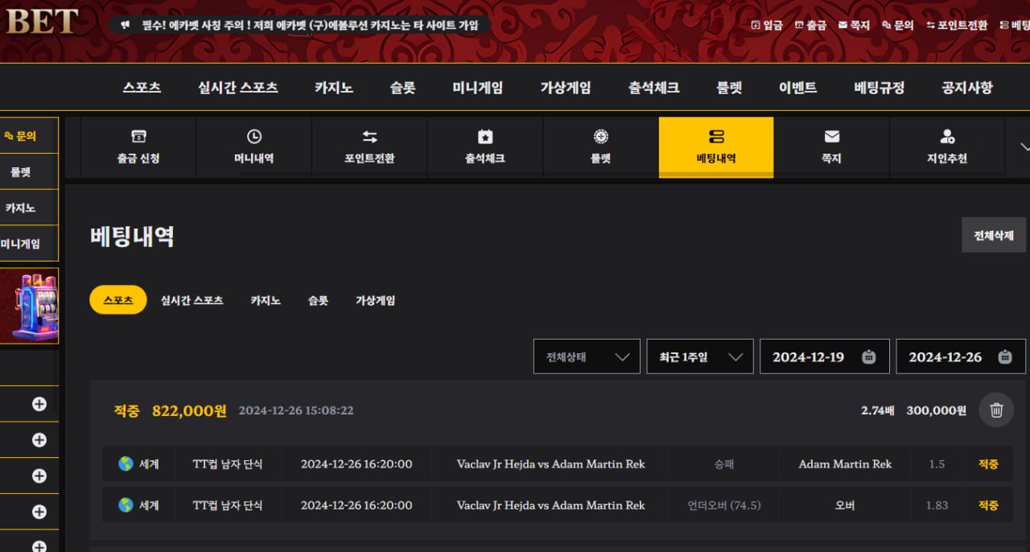Open 베팅규정 in the main navigation
Image resolution: width=1030 pixels, height=552 pixels.
tap(879, 88)
